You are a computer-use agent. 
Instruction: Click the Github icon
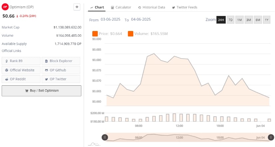46,70
